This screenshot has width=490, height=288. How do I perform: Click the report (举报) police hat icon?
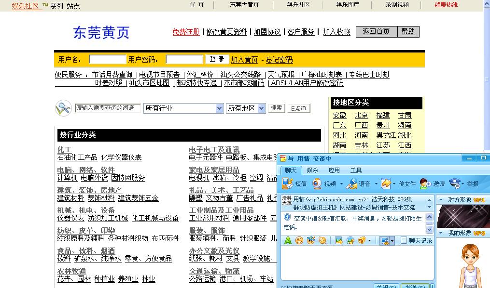455,183
